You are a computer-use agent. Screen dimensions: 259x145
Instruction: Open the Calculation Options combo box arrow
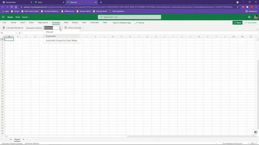tap(60, 28)
